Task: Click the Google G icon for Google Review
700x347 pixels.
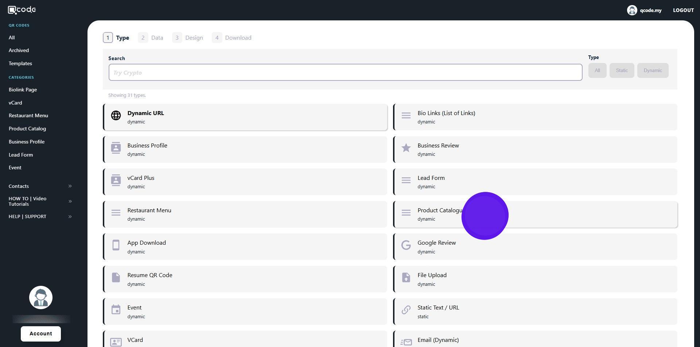Action: (x=406, y=245)
